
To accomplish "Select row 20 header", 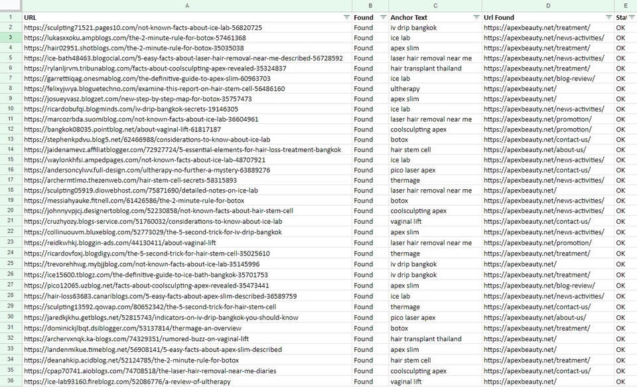I will click(11, 210).
